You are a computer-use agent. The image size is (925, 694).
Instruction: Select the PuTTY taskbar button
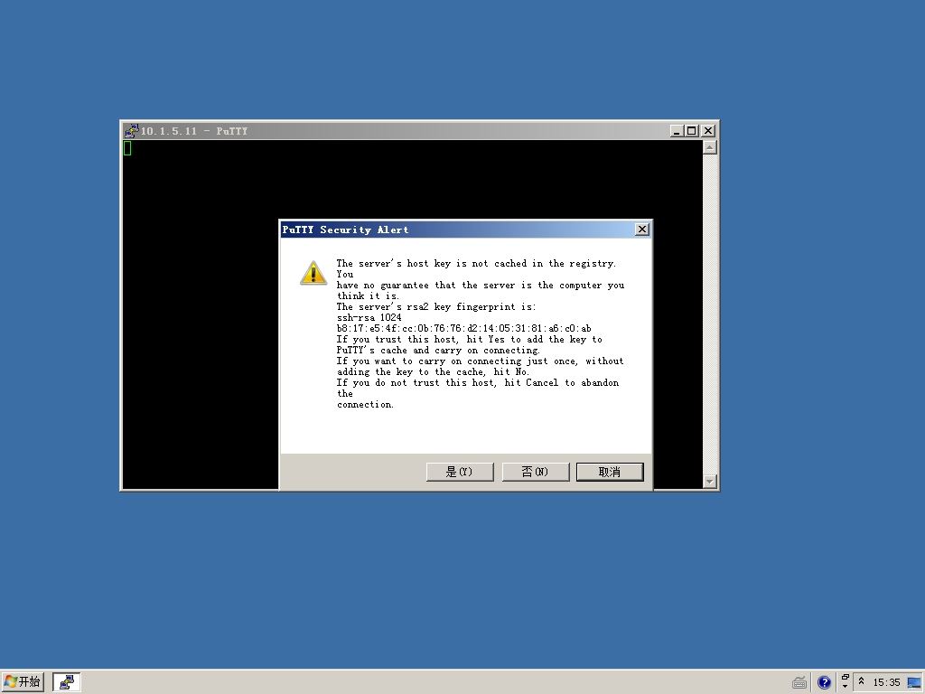tap(67, 682)
